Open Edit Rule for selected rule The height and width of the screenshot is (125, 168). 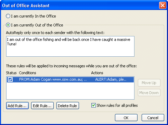[x=42, y=105]
